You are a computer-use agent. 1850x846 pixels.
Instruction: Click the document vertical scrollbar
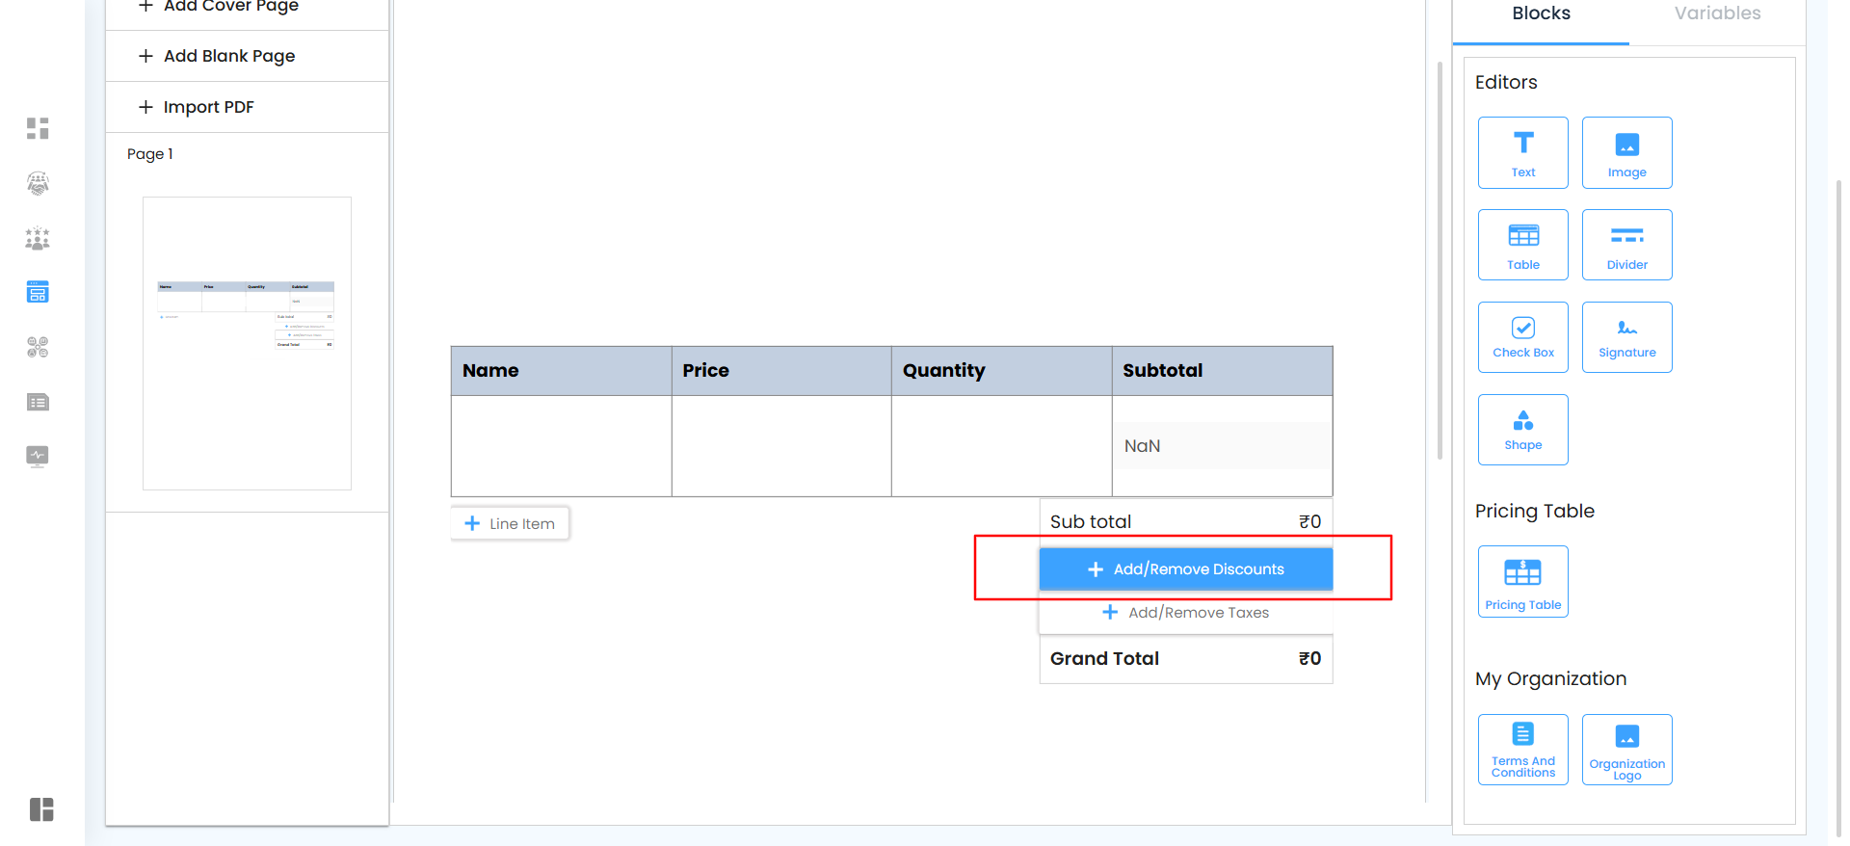click(1440, 260)
